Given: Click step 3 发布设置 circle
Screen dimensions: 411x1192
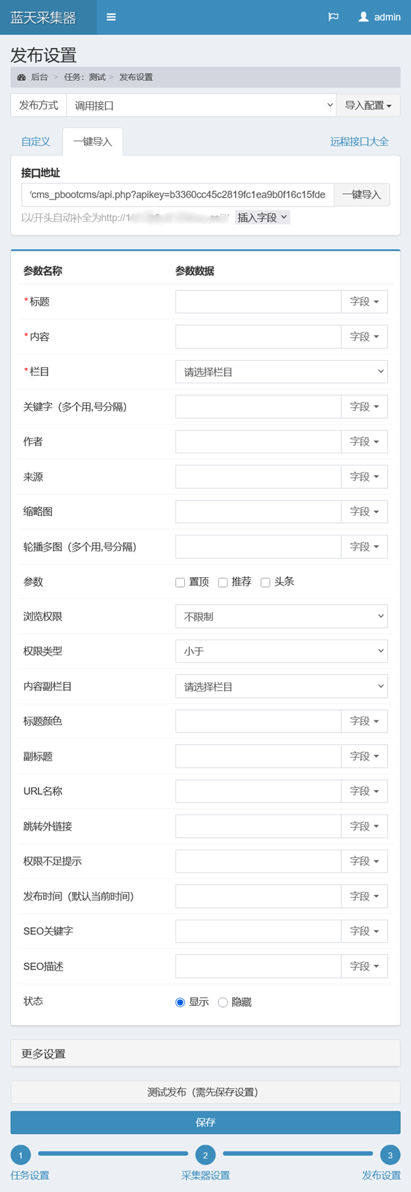Looking at the screenshot, I should point(390,1155).
